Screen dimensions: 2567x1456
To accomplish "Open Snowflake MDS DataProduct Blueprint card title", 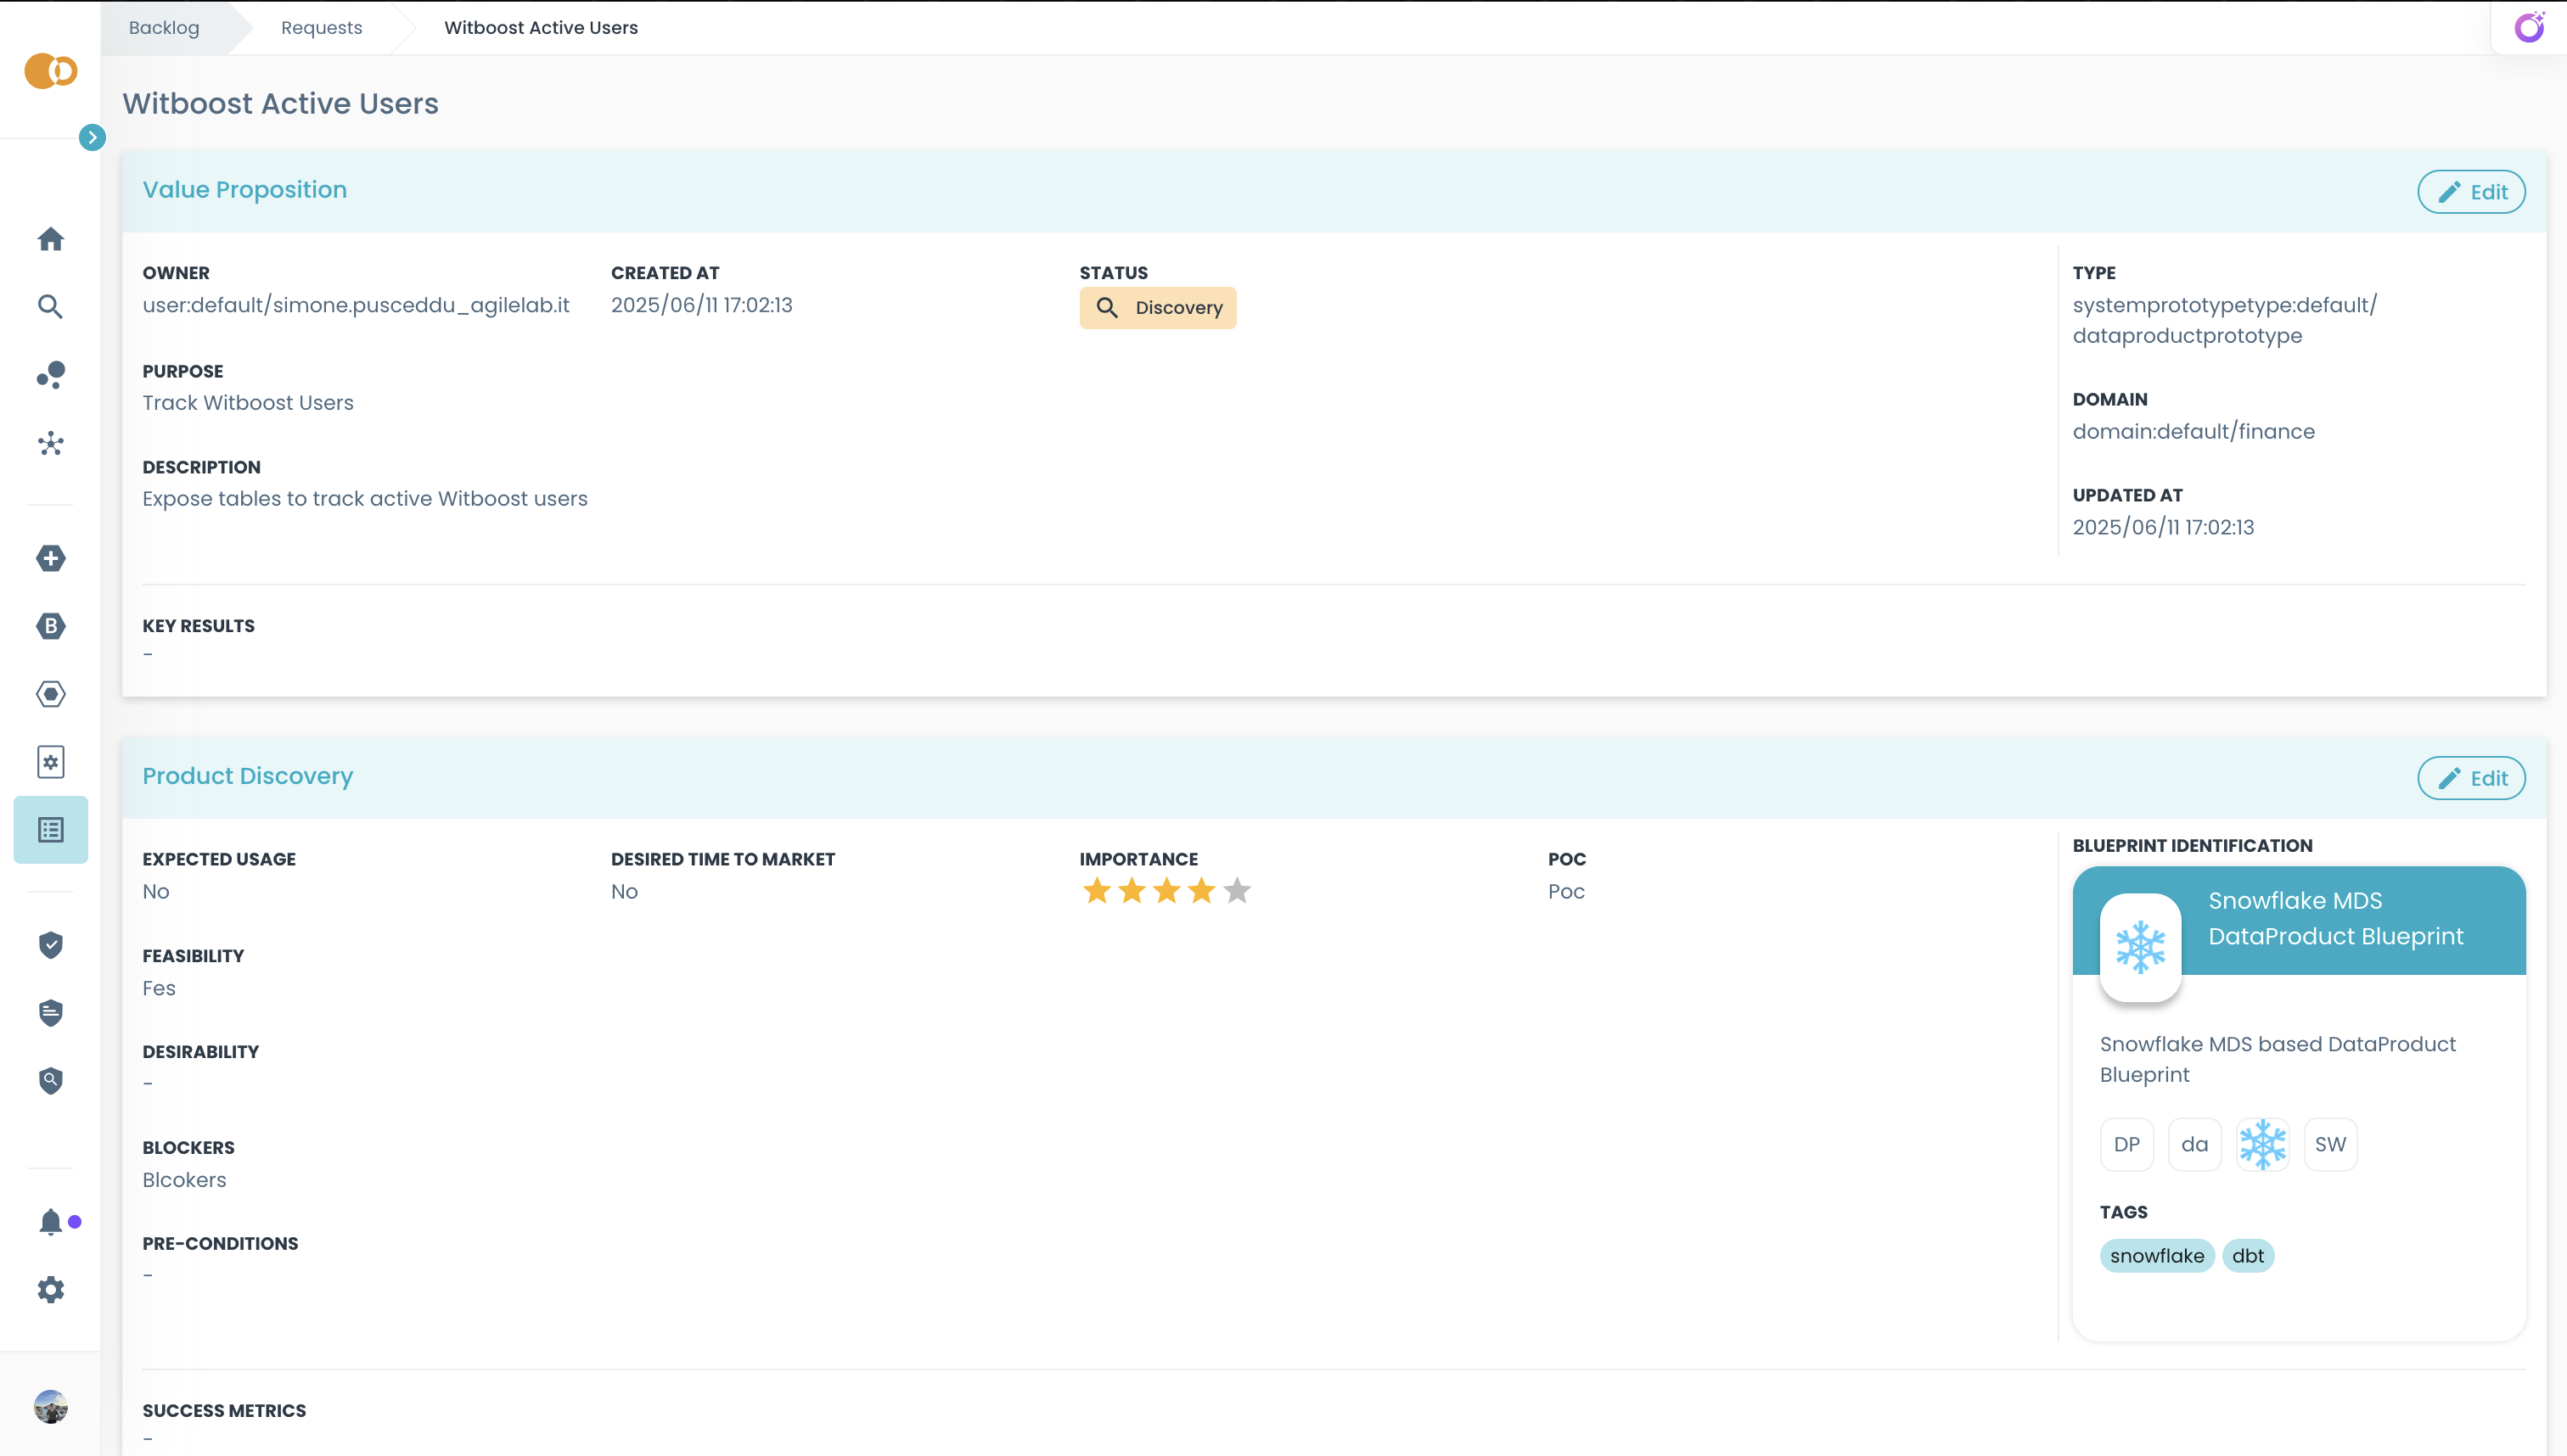I will pos(2335,918).
